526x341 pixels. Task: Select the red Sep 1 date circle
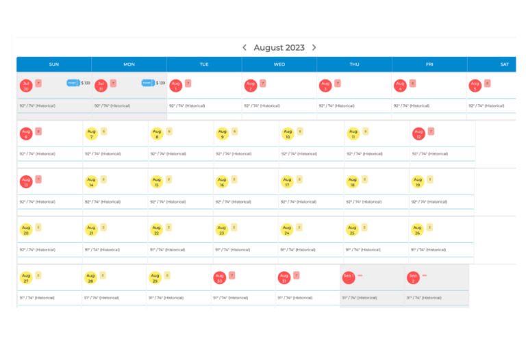(348, 277)
